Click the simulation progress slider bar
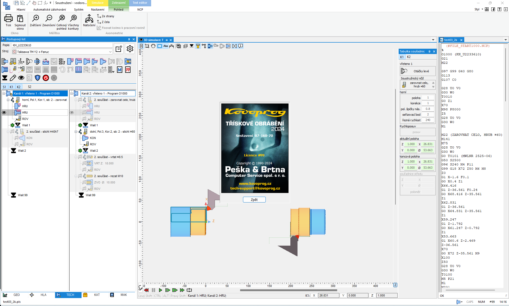The image size is (509, 306). (x=288, y=290)
